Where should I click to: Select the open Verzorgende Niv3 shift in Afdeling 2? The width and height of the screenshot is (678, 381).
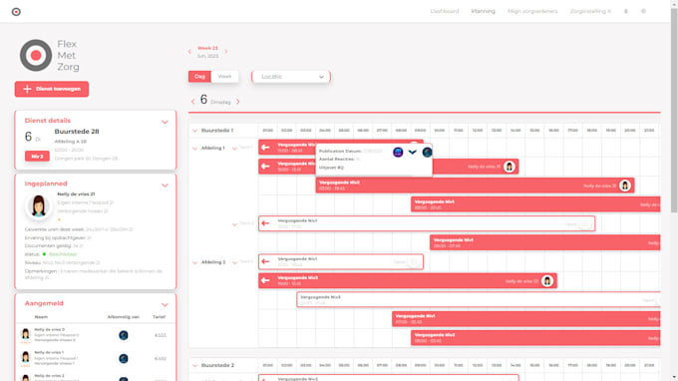[479, 299]
